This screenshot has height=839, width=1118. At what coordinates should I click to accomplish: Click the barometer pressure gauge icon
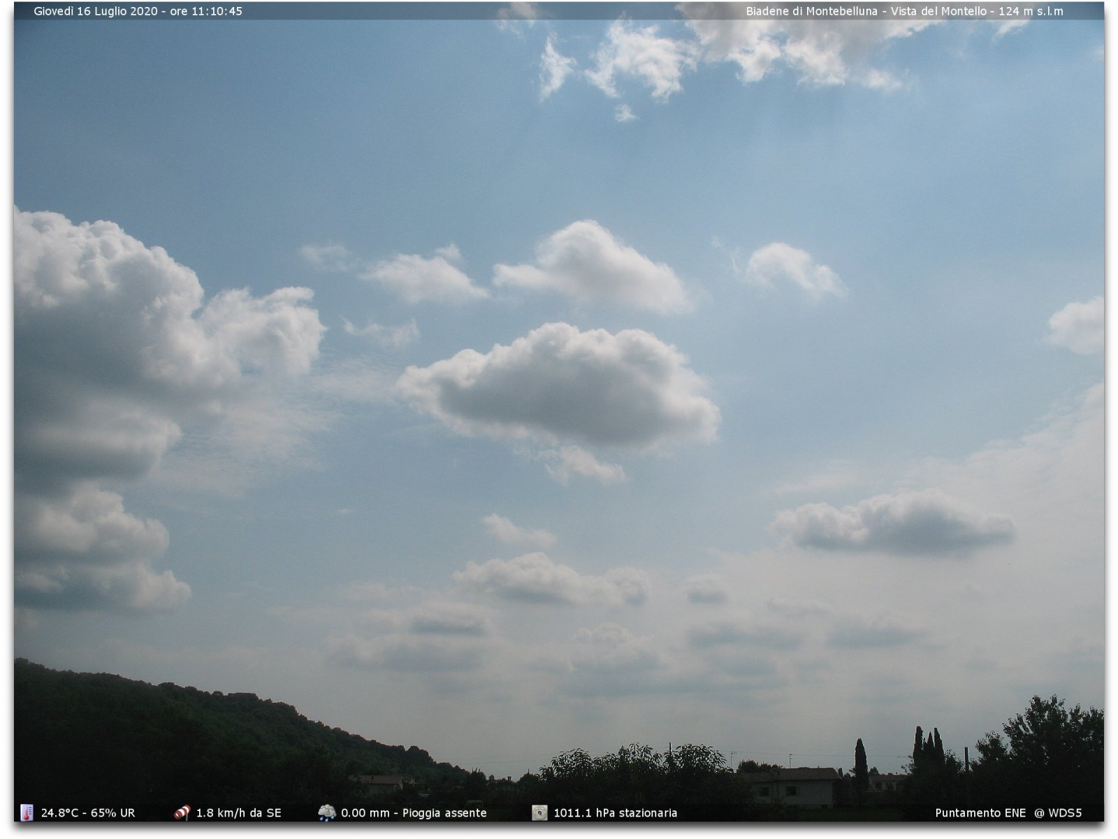coord(539,812)
